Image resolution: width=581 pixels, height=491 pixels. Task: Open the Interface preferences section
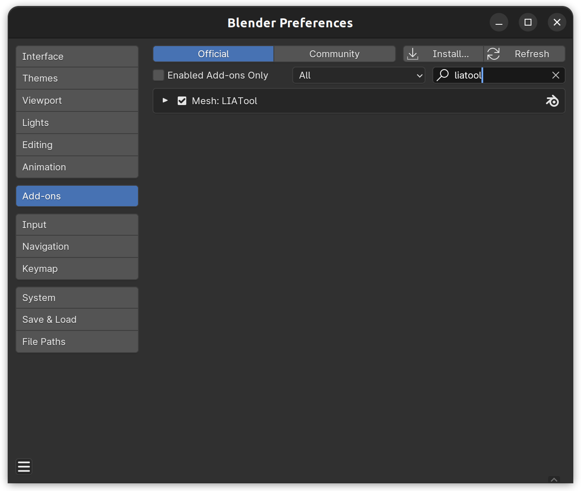coord(77,56)
